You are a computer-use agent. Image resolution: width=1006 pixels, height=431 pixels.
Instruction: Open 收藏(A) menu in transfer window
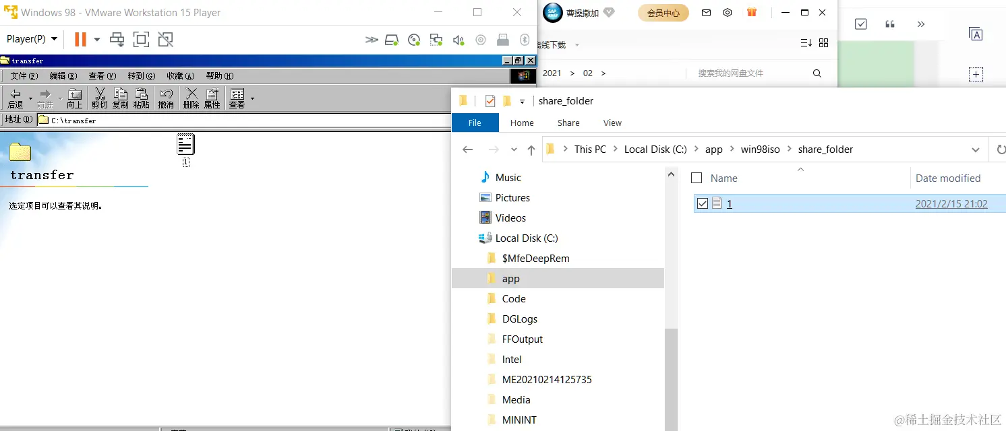pyautogui.click(x=180, y=76)
